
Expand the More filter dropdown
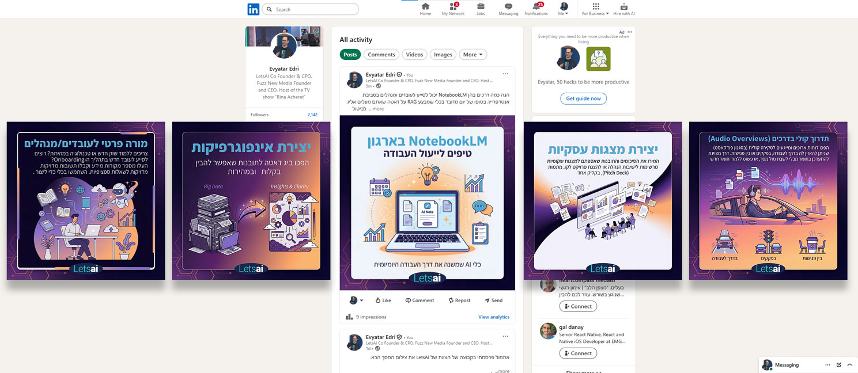tap(473, 55)
